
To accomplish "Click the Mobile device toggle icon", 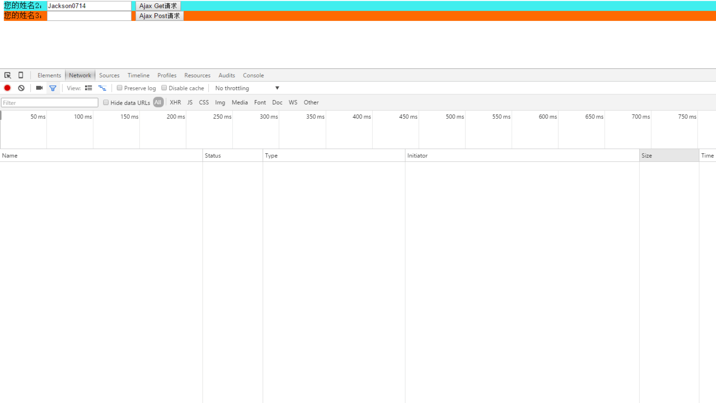I will (x=21, y=75).
